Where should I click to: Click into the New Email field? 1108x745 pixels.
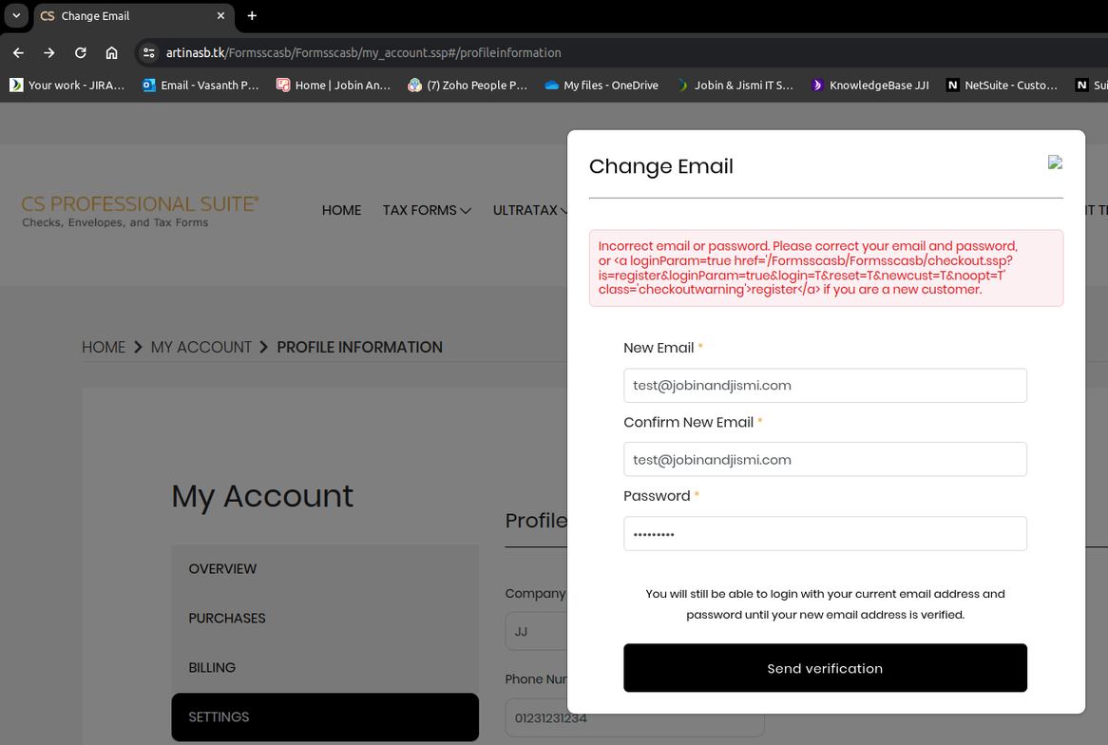[825, 386]
